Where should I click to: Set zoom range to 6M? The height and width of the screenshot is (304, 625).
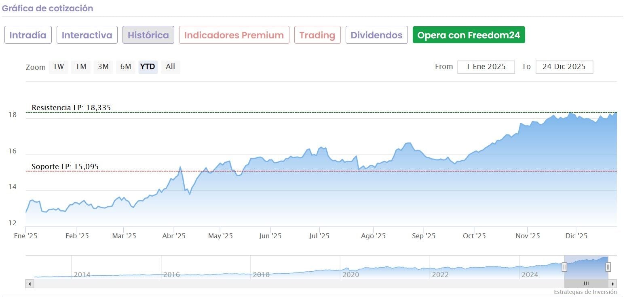click(x=125, y=67)
